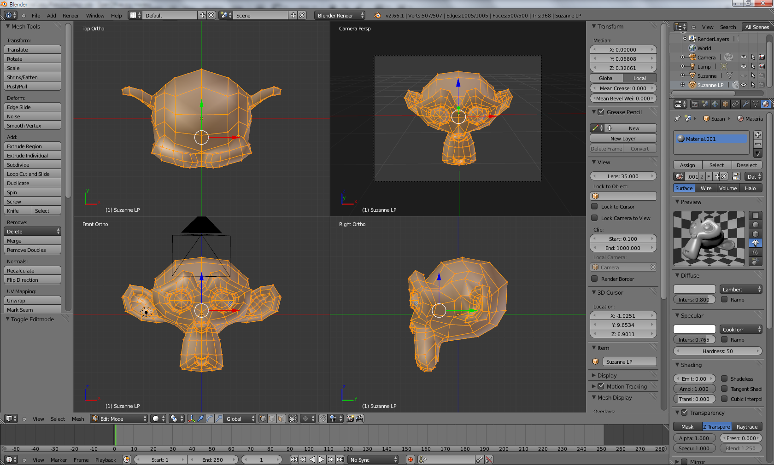Remove material slot with minus icon

click(758, 144)
